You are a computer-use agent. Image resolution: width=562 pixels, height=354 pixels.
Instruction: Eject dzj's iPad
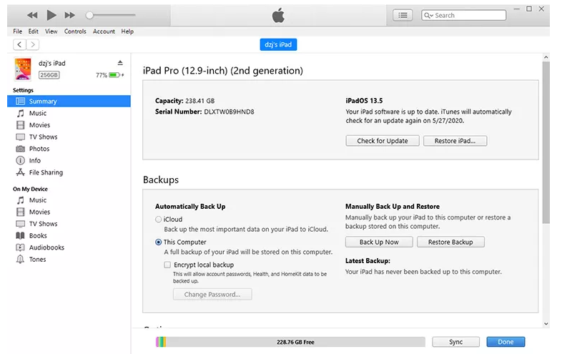[120, 63]
